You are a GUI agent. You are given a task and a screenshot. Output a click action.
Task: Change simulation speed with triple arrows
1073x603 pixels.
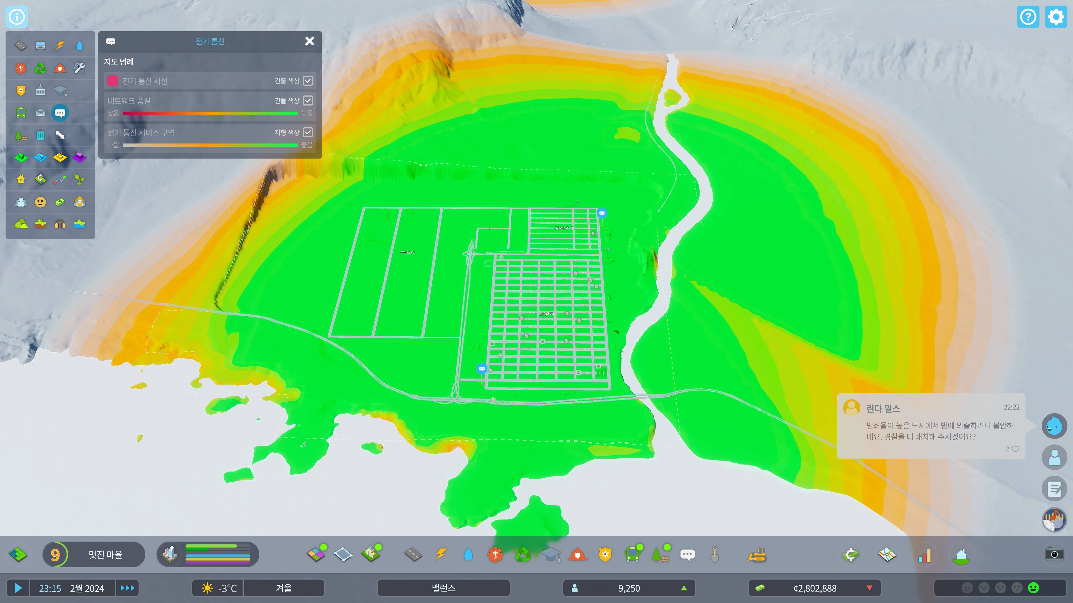pyautogui.click(x=127, y=588)
